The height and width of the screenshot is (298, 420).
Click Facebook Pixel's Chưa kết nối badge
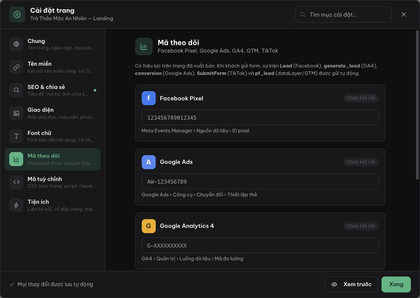[x=361, y=98]
